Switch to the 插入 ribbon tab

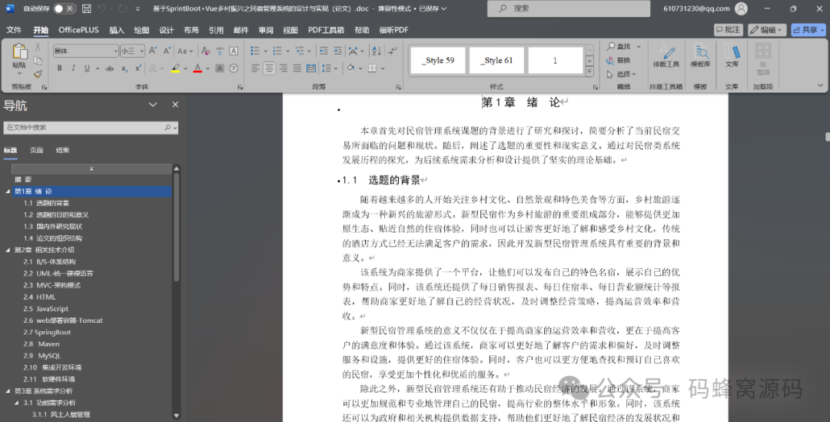click(x=117, y=30)
